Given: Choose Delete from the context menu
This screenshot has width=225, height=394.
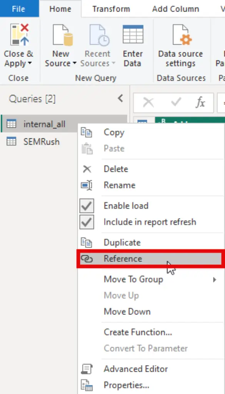Looking at the screenshot, I should (116, 169).
